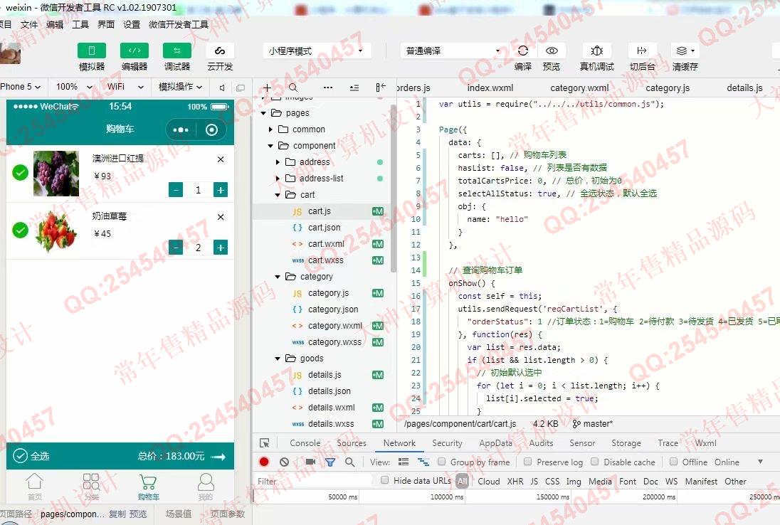Screen dimensions: 780x525
Task: Click the 编译 compile refresh icon
Action: (x=523, y=51)
